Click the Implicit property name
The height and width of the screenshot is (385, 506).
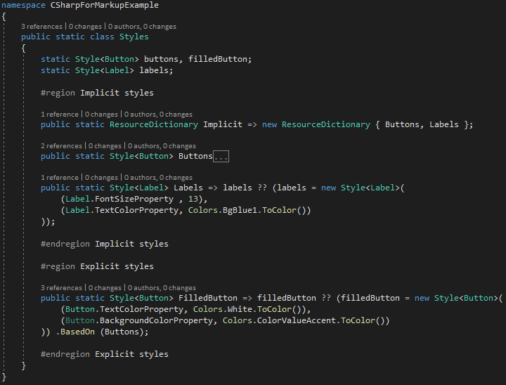coord(223,124)
